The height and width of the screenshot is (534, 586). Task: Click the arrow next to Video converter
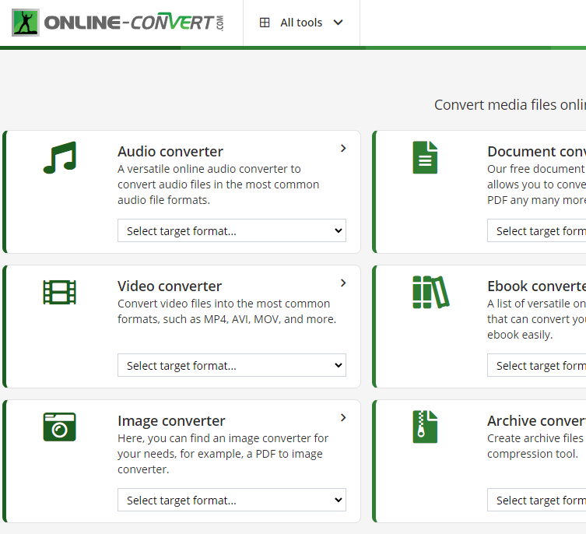click(343, 283)
